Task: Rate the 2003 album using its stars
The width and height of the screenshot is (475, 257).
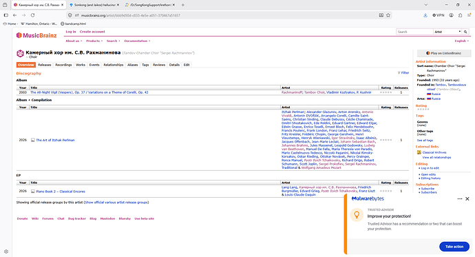Action: click(386, 92)
